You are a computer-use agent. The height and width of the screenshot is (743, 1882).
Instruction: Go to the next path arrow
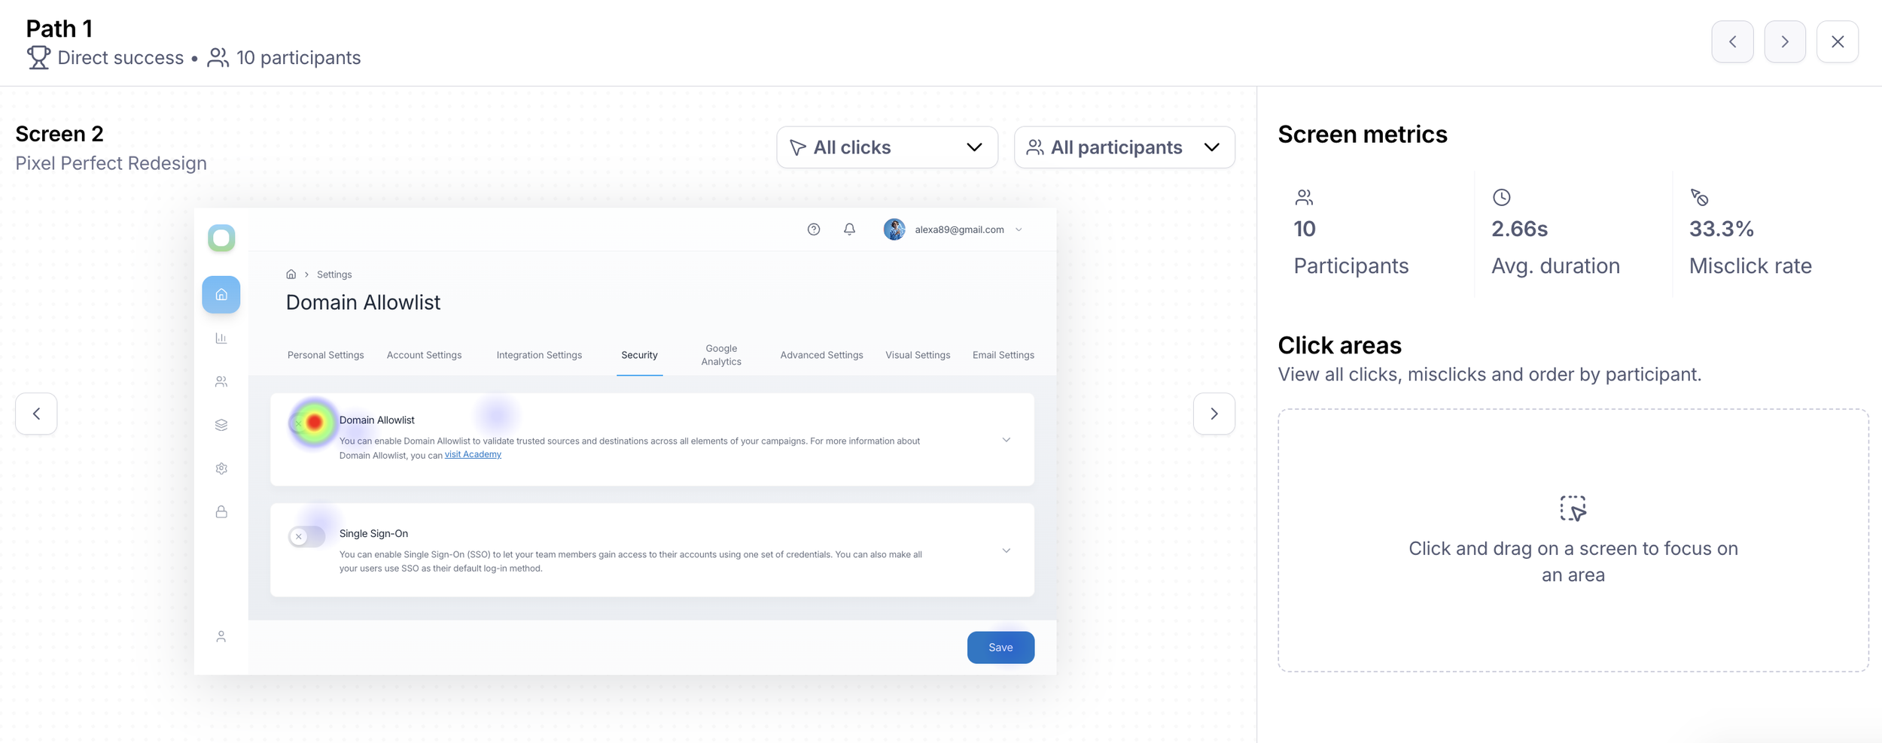[1785, 41]
